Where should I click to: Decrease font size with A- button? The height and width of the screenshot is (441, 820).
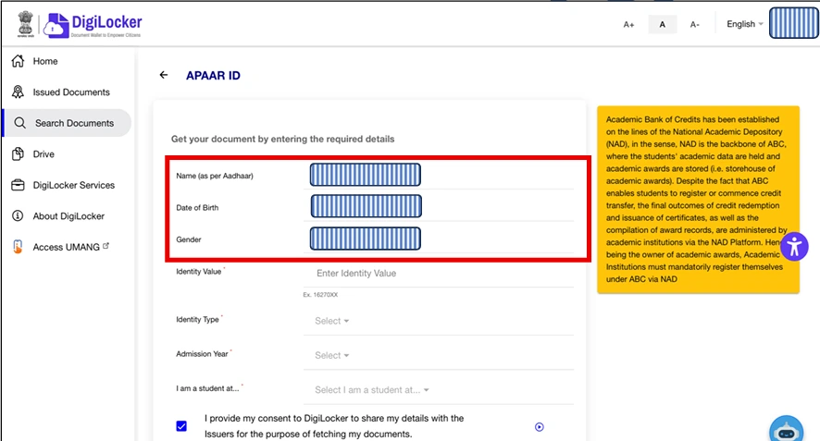coord(694,24)
